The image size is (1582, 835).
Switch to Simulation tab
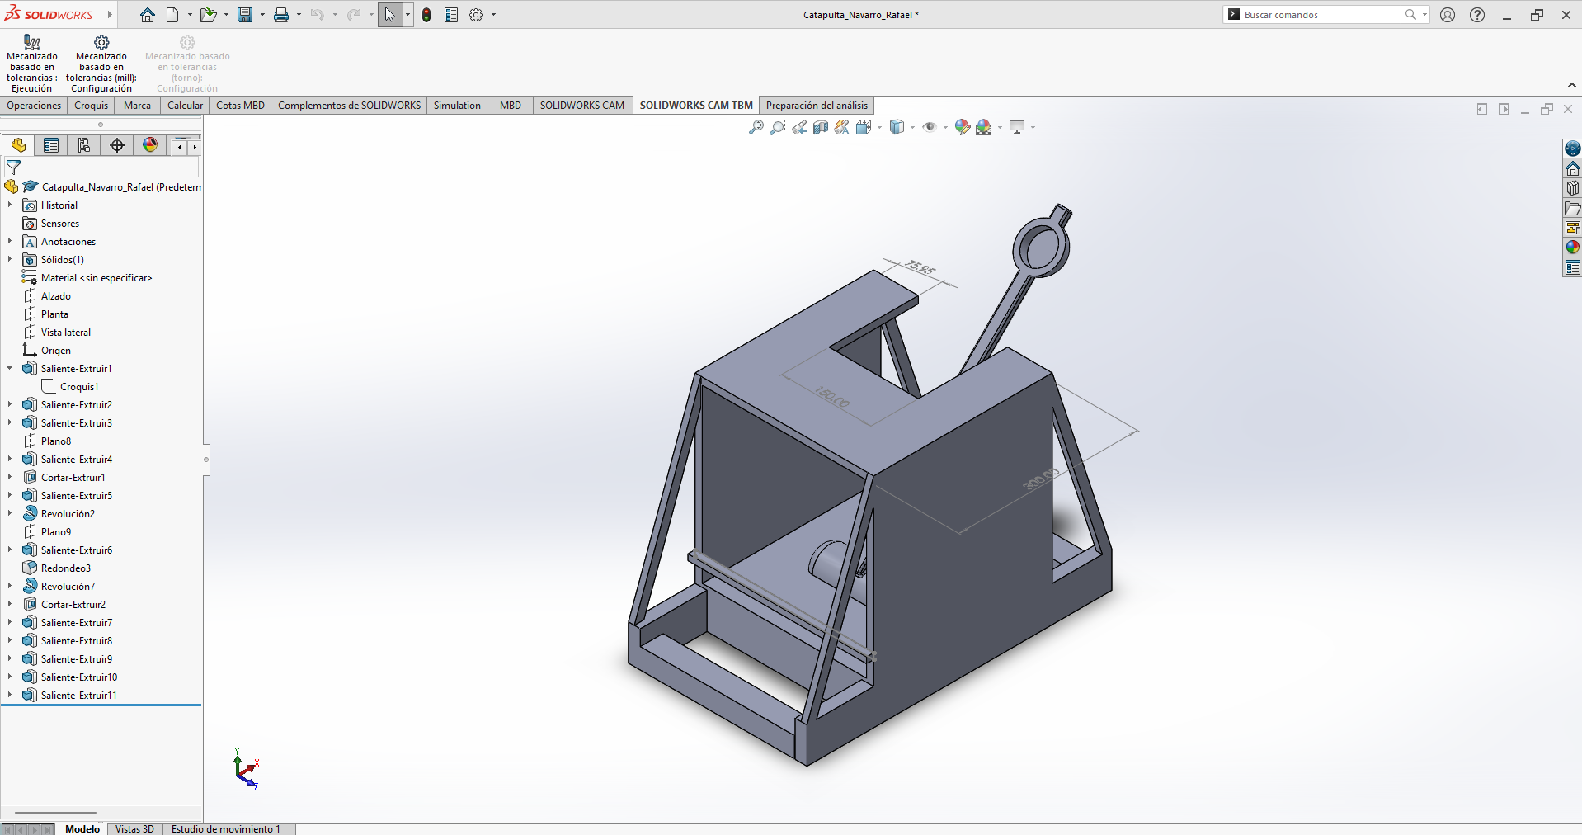click(457, 106)
